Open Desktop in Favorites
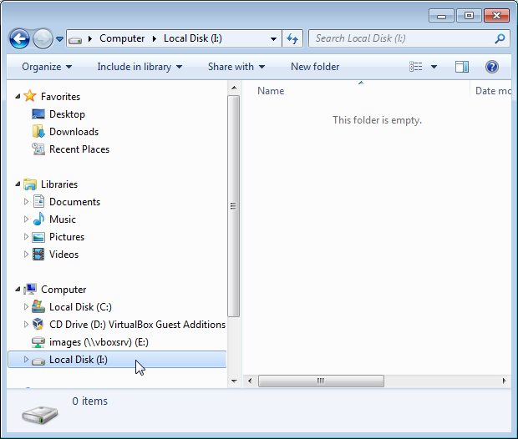 (67, 114)
